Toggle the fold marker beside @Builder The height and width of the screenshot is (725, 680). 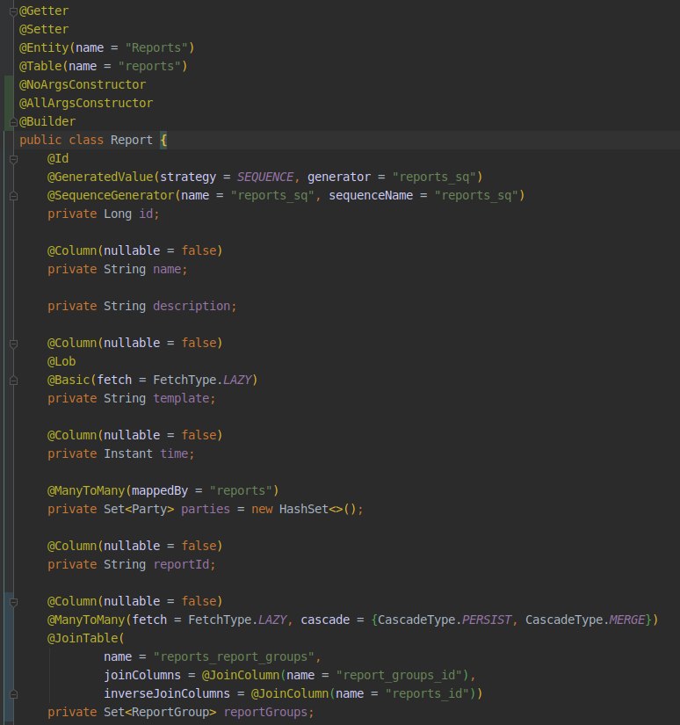[x=13, y=122]
